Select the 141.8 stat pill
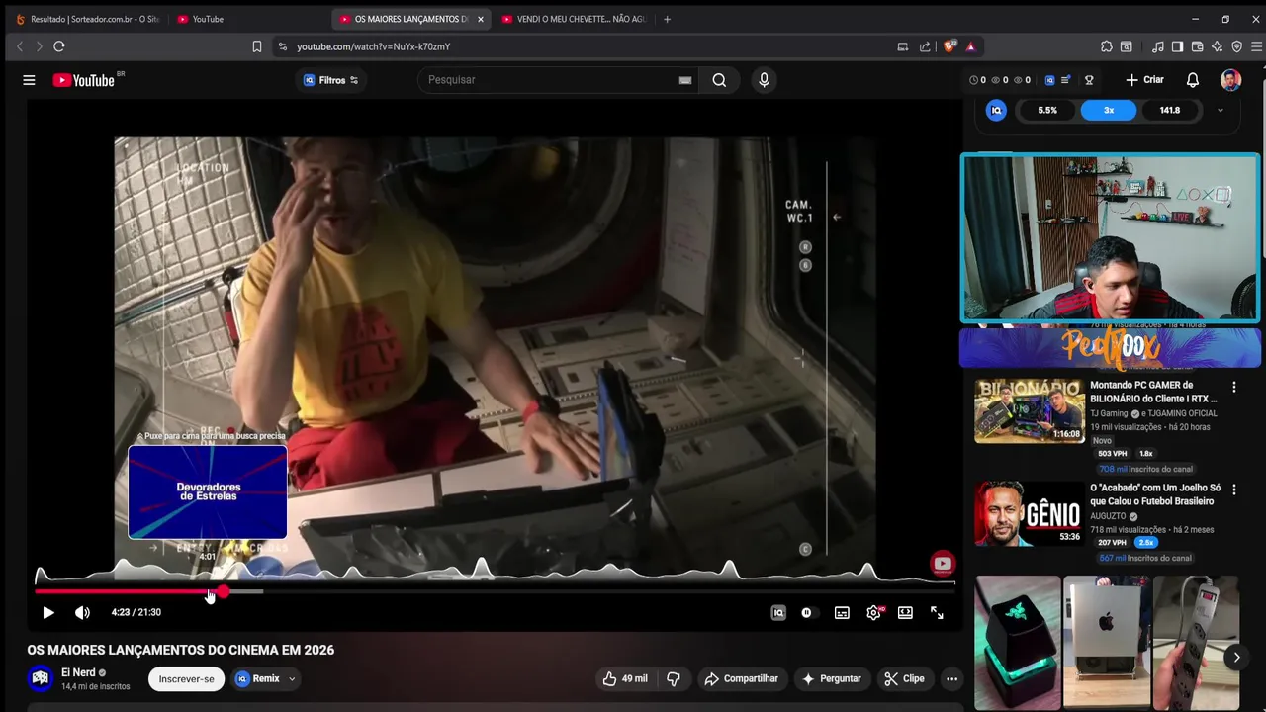Image resolution: width=1266 pixels, height=712 pixels. pos(1170,111)
